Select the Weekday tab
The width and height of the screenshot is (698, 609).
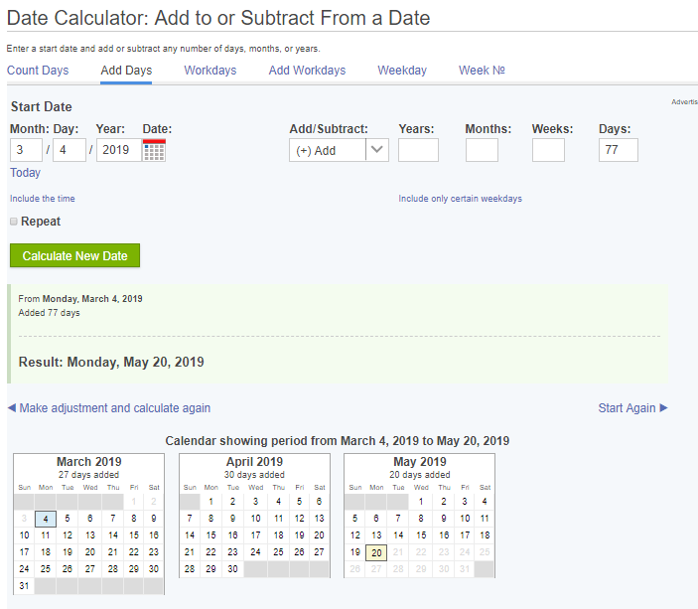pos(402,71)
